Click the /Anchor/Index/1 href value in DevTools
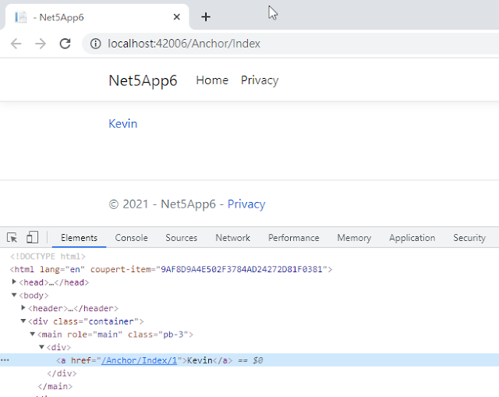Screen dimensions: 499x397 [139, 360]
